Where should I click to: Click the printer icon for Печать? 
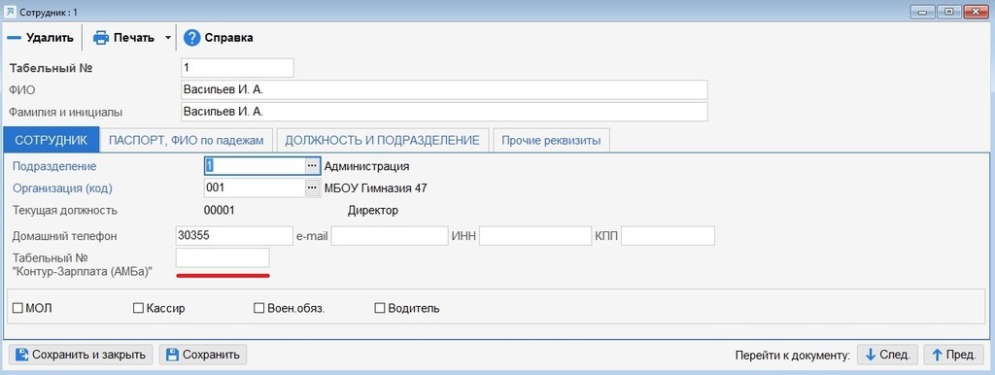coord(101,38)
